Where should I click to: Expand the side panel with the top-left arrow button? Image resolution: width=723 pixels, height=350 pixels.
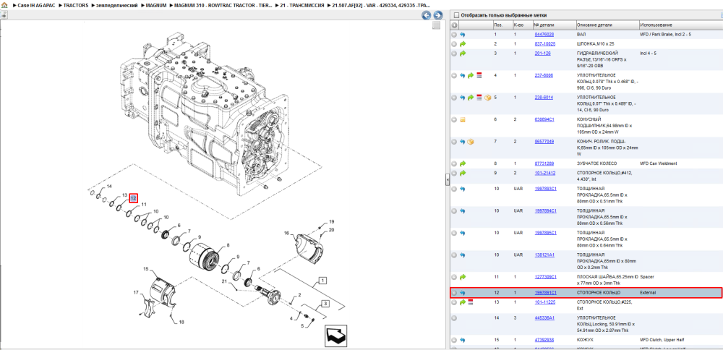coord(3,15)
